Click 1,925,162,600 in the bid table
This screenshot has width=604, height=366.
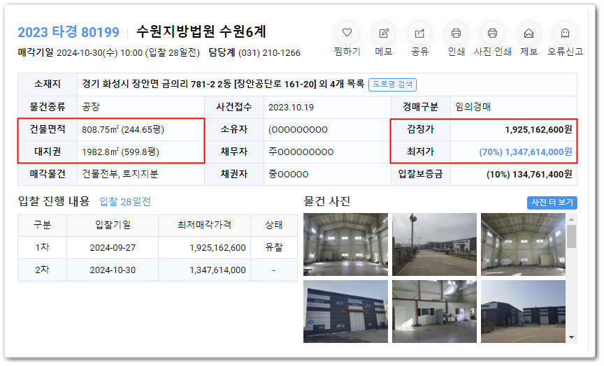pos(217,248)
